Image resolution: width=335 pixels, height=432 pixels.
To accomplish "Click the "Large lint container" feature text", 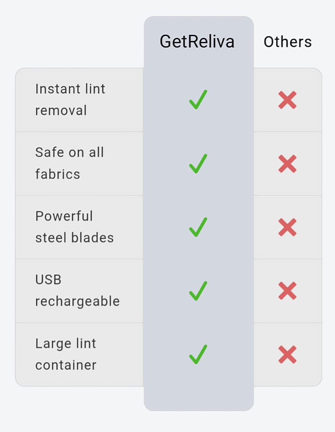I will [66, 354].
